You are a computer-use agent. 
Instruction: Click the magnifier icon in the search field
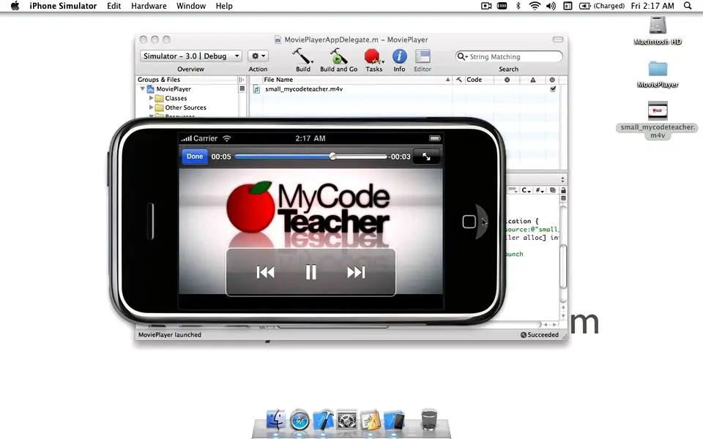(x=461, y=56)
